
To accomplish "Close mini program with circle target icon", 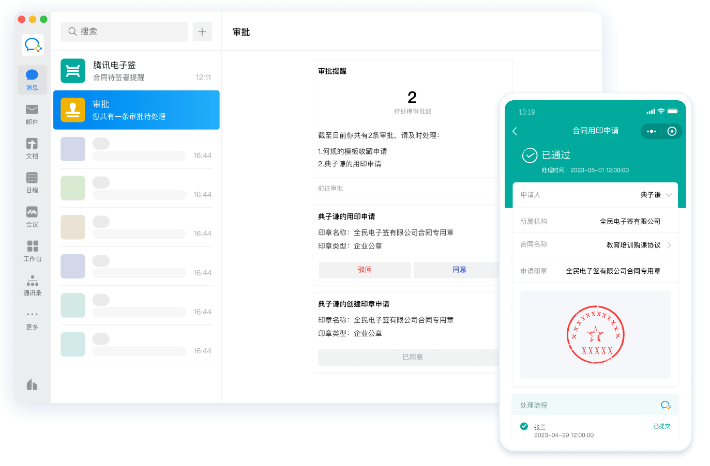I will [x=672, y=131].
